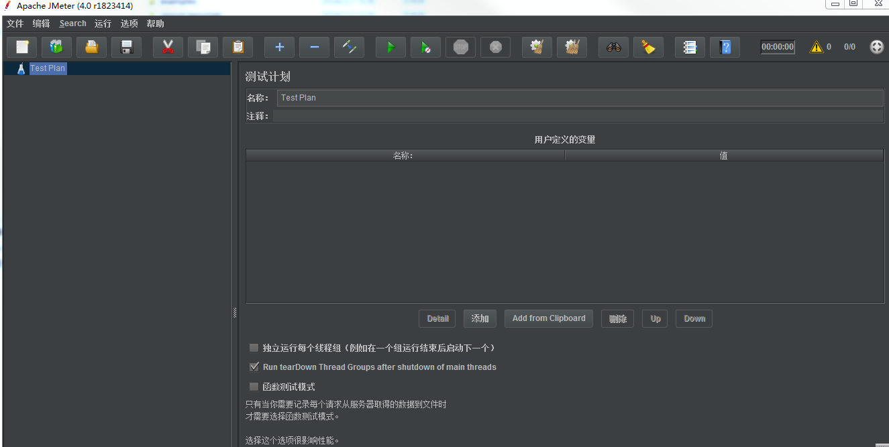
Task: Open the Help question mark icon
Action: coord(725,47)
